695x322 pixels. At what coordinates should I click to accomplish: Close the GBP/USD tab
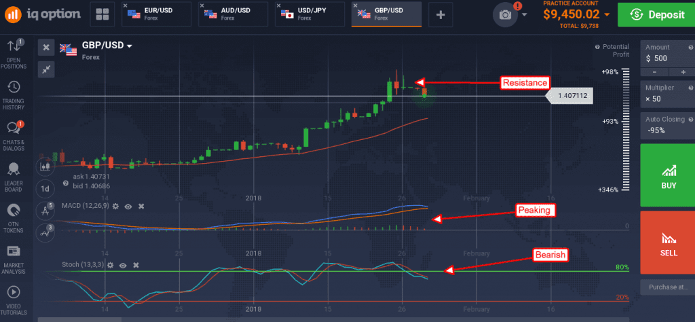tap(354, 5)
